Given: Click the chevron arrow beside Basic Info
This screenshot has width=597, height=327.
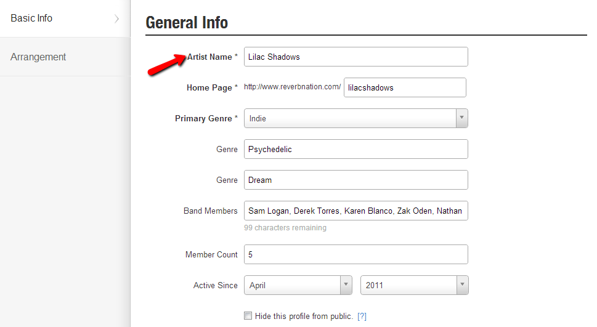Looking at the screenshot, I should click(x=116, y=18).
